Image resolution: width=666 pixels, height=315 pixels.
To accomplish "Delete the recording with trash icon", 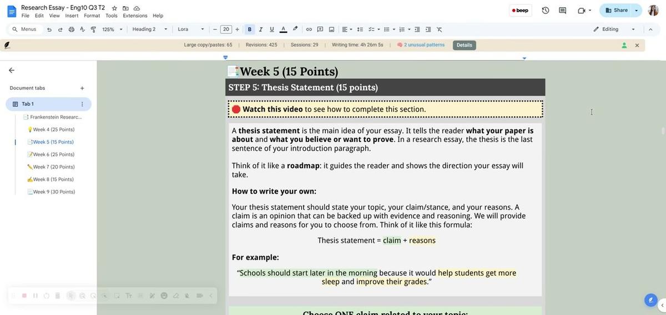I will tap(58, 296).
